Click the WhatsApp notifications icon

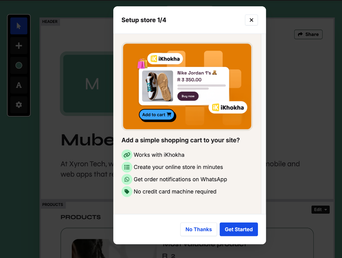click(127, 179)
